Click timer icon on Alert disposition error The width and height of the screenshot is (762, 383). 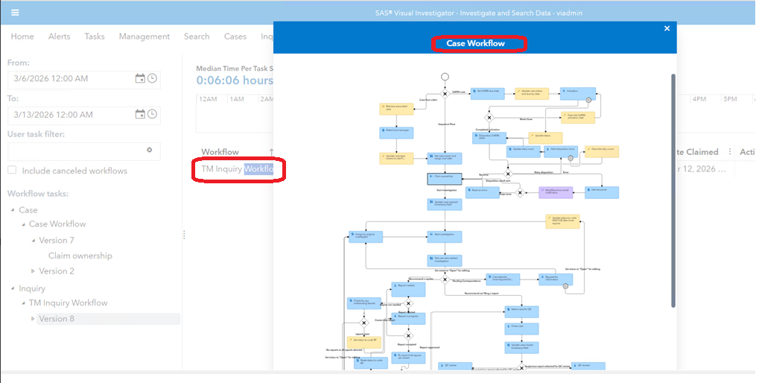(571, 157)
